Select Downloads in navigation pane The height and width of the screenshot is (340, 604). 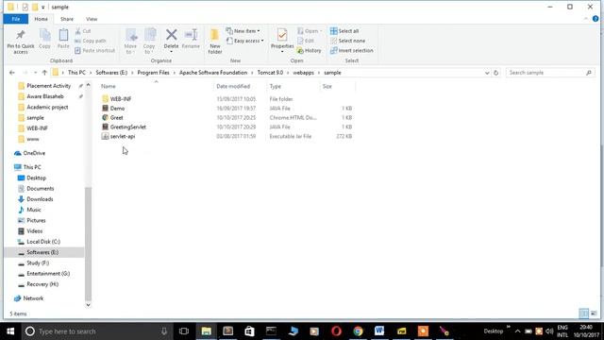coord(40,199)
